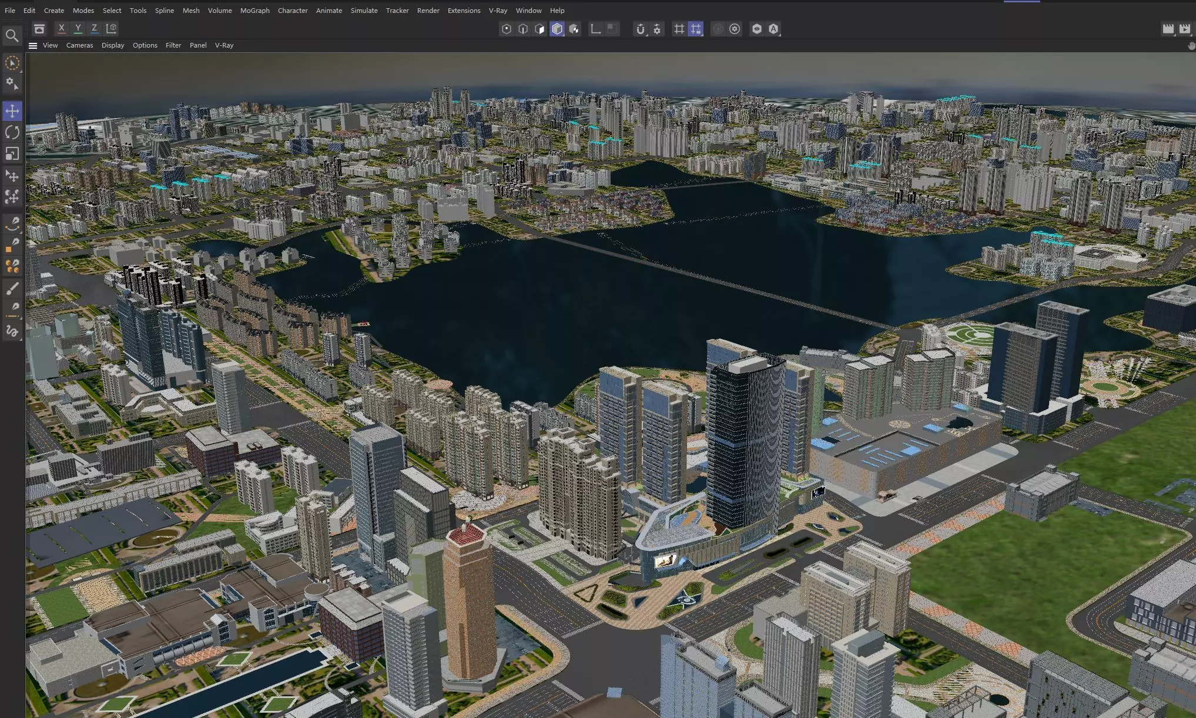Click the reset/archive box icon beside X axis
This screenshot has height=718, width=1196.
(39, 29)
